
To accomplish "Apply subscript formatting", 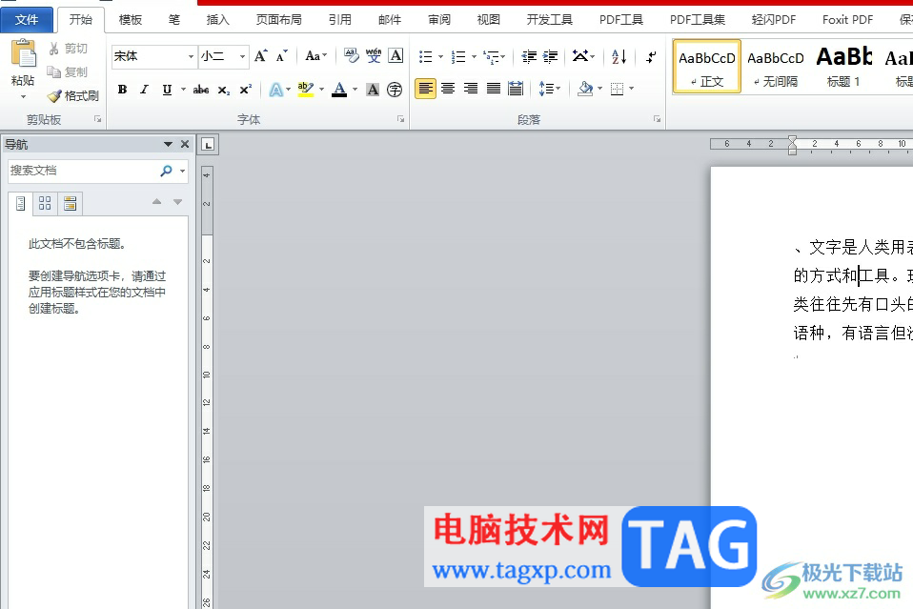I will [224, 90].
